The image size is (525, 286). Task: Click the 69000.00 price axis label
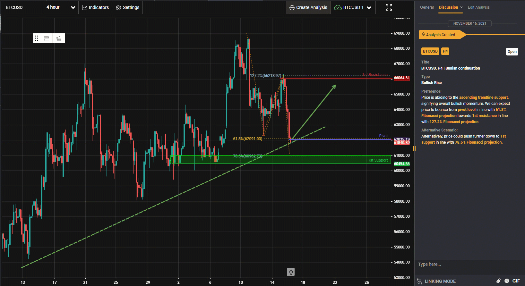[x=402, y=33]
